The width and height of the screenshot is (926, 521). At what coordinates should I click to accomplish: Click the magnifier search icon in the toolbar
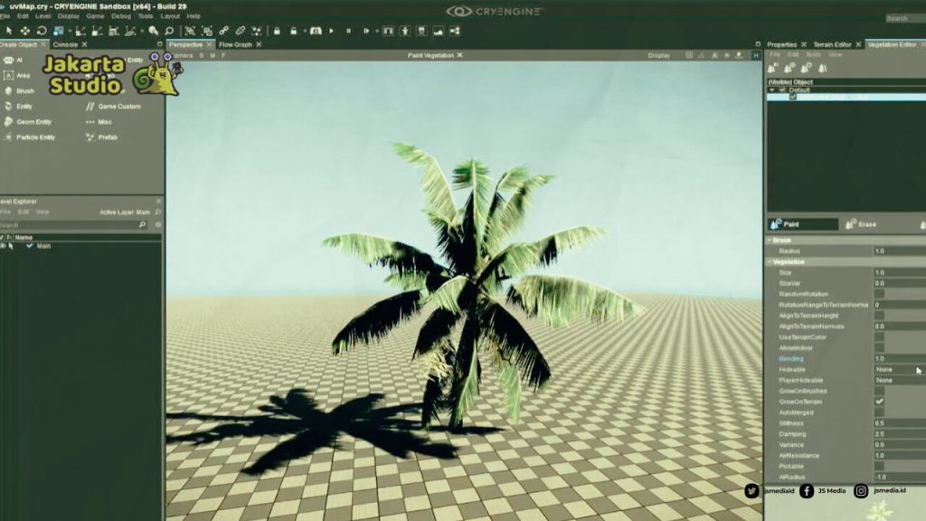click(x=170, y=32)
